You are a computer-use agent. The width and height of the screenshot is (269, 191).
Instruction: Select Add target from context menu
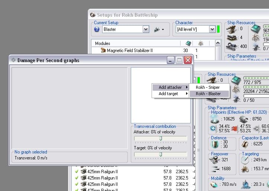coord(168,94)
